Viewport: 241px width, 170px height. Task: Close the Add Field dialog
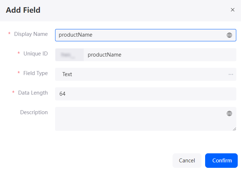[x=233, y=10]
